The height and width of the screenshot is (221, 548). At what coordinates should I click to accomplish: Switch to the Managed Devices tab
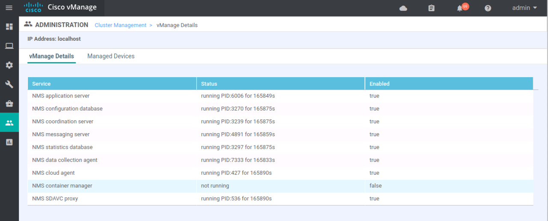pyautogui.click(x=111, y=56)
